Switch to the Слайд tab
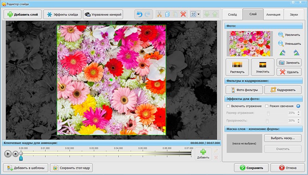This screenshot has height=175, width=308. 232,15
